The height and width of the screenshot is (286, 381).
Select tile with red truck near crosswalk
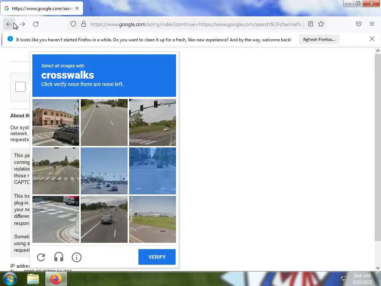[56, 219]
